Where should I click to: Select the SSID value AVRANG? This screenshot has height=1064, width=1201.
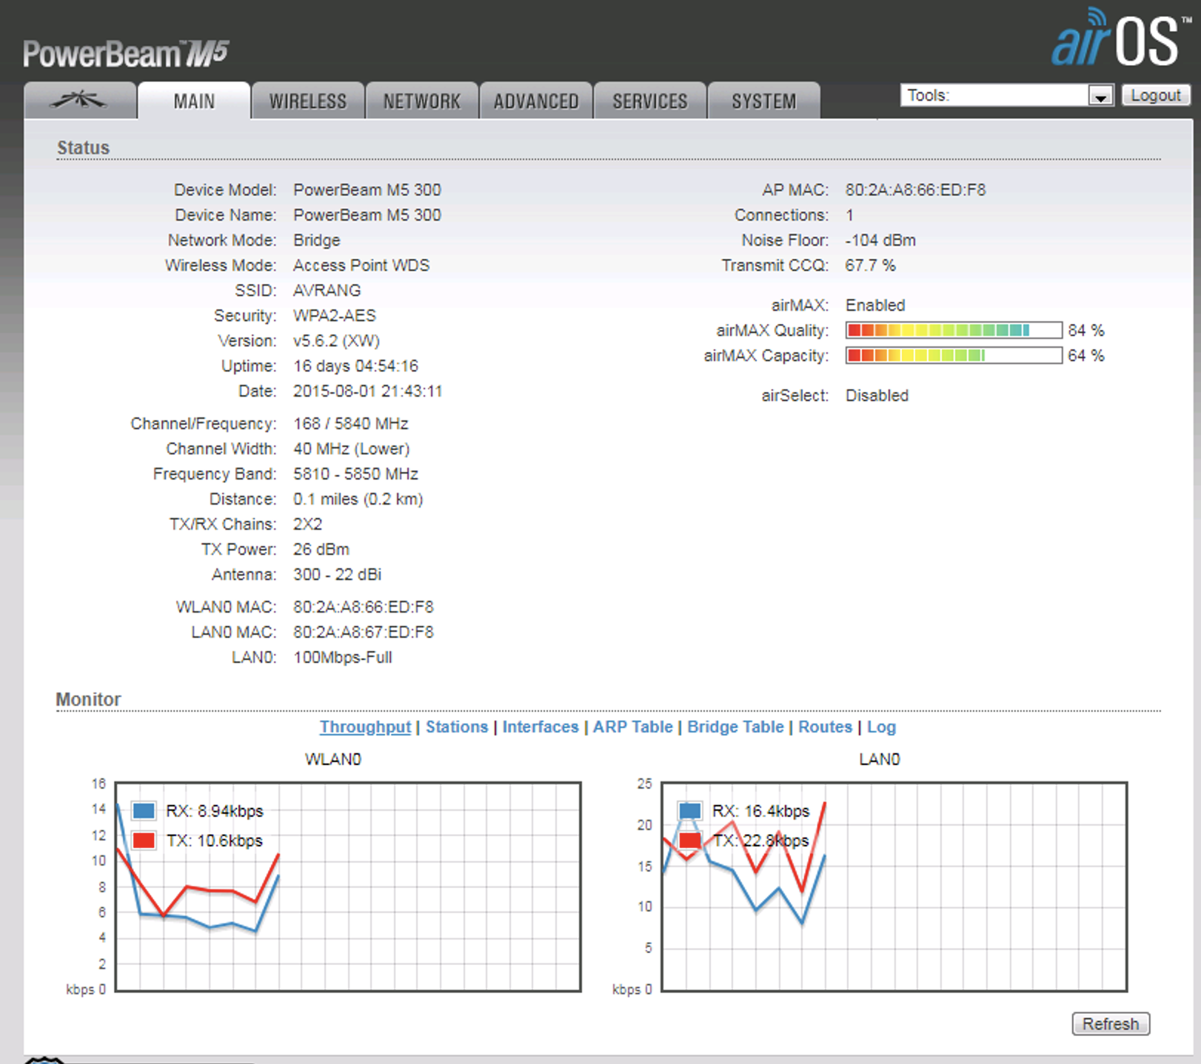[x=327, y=290]
